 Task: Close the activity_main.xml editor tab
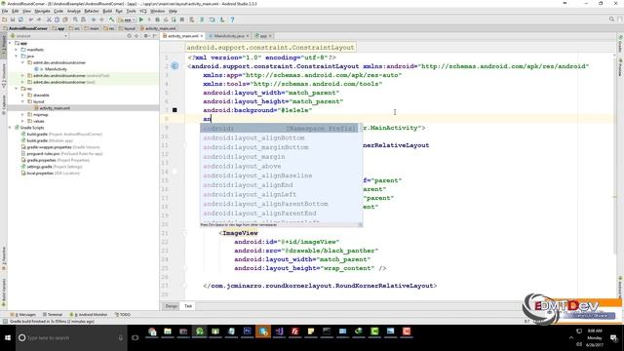[202, 36]
